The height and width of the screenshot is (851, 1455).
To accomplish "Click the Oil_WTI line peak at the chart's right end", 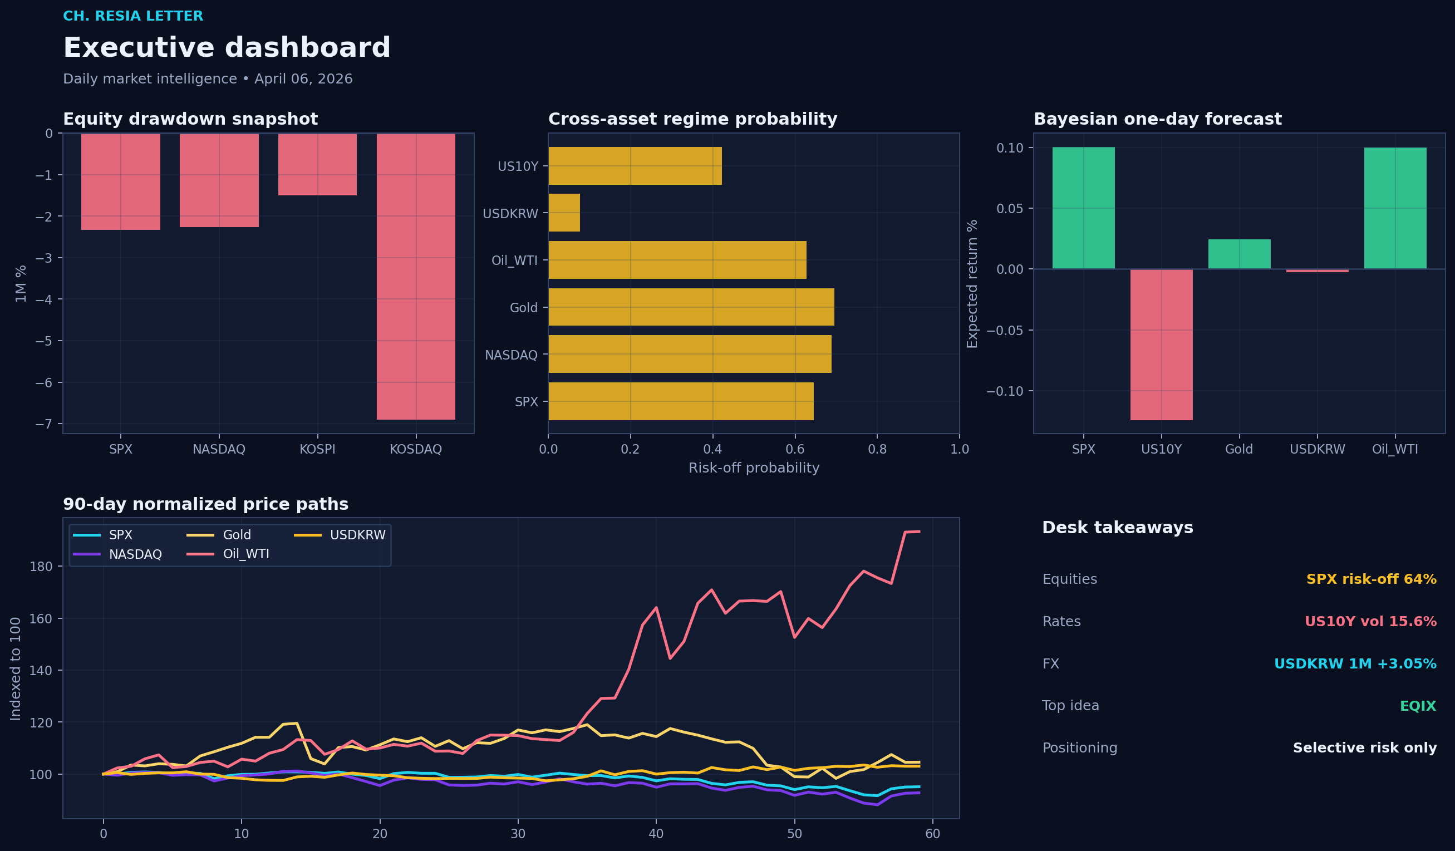I will [918, 532].
